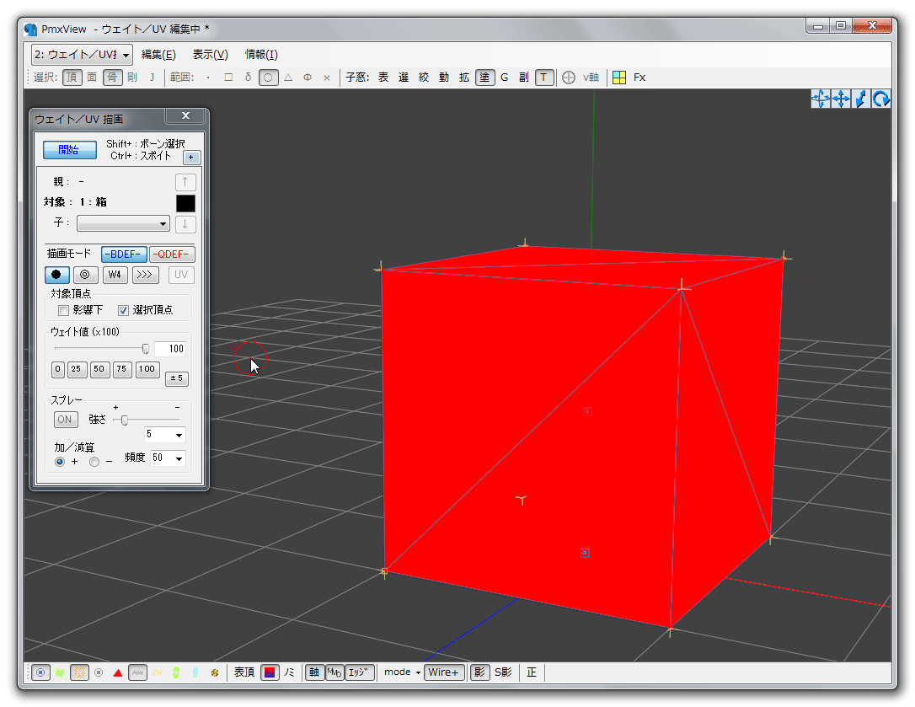This screenshot has width=915, height=707.
Task: Expand the 子 child bone dropdown
Action: coord(123,223)
